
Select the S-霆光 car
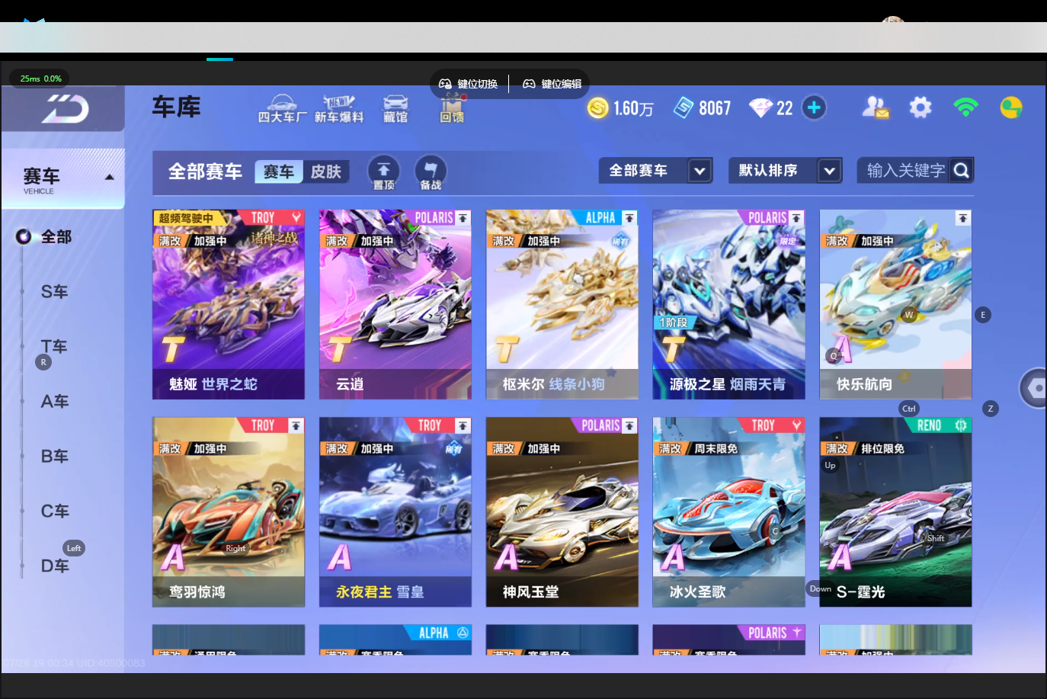896,511
